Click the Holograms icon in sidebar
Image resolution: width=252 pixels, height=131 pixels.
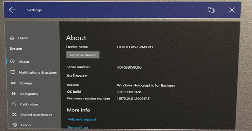point(14,94)
